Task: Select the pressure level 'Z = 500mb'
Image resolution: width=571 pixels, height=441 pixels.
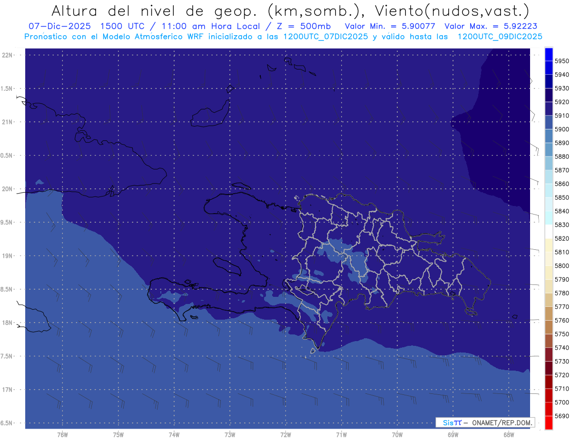Action: pos(301,26)
